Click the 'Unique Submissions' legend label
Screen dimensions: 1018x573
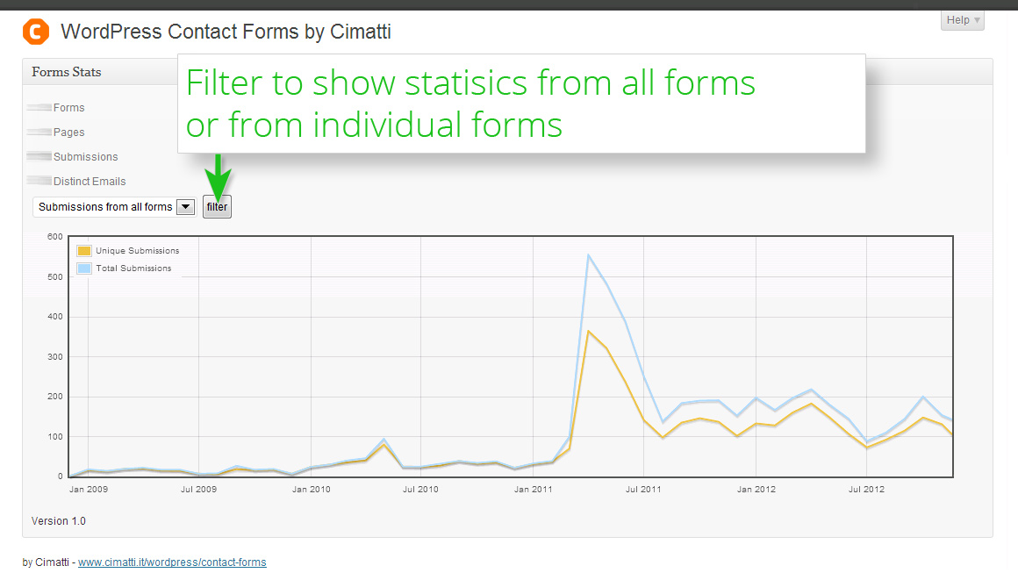click(x=138, y=250)
